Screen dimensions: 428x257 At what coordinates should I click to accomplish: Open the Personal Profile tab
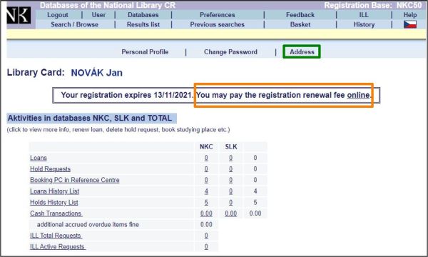click(145, 52)
